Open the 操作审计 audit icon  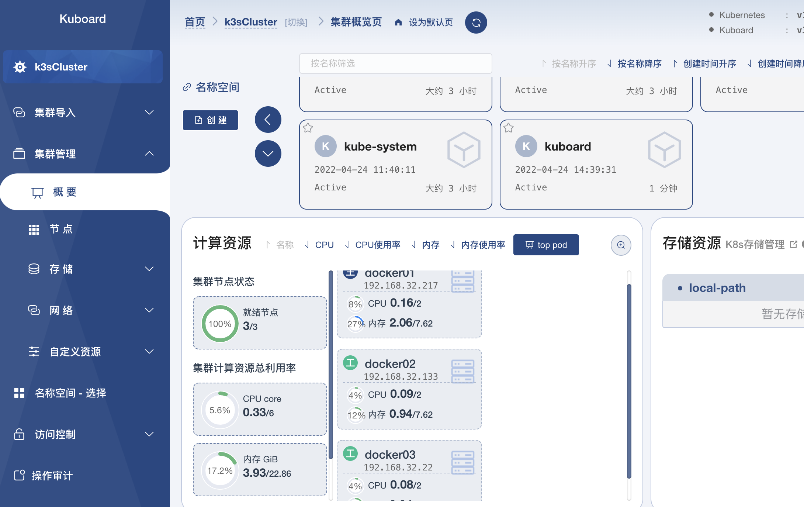pyautogui.click(x=20, y=476)
